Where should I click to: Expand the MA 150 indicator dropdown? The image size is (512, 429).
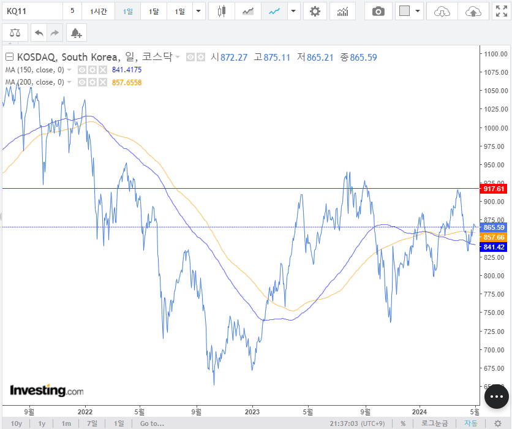69,70
